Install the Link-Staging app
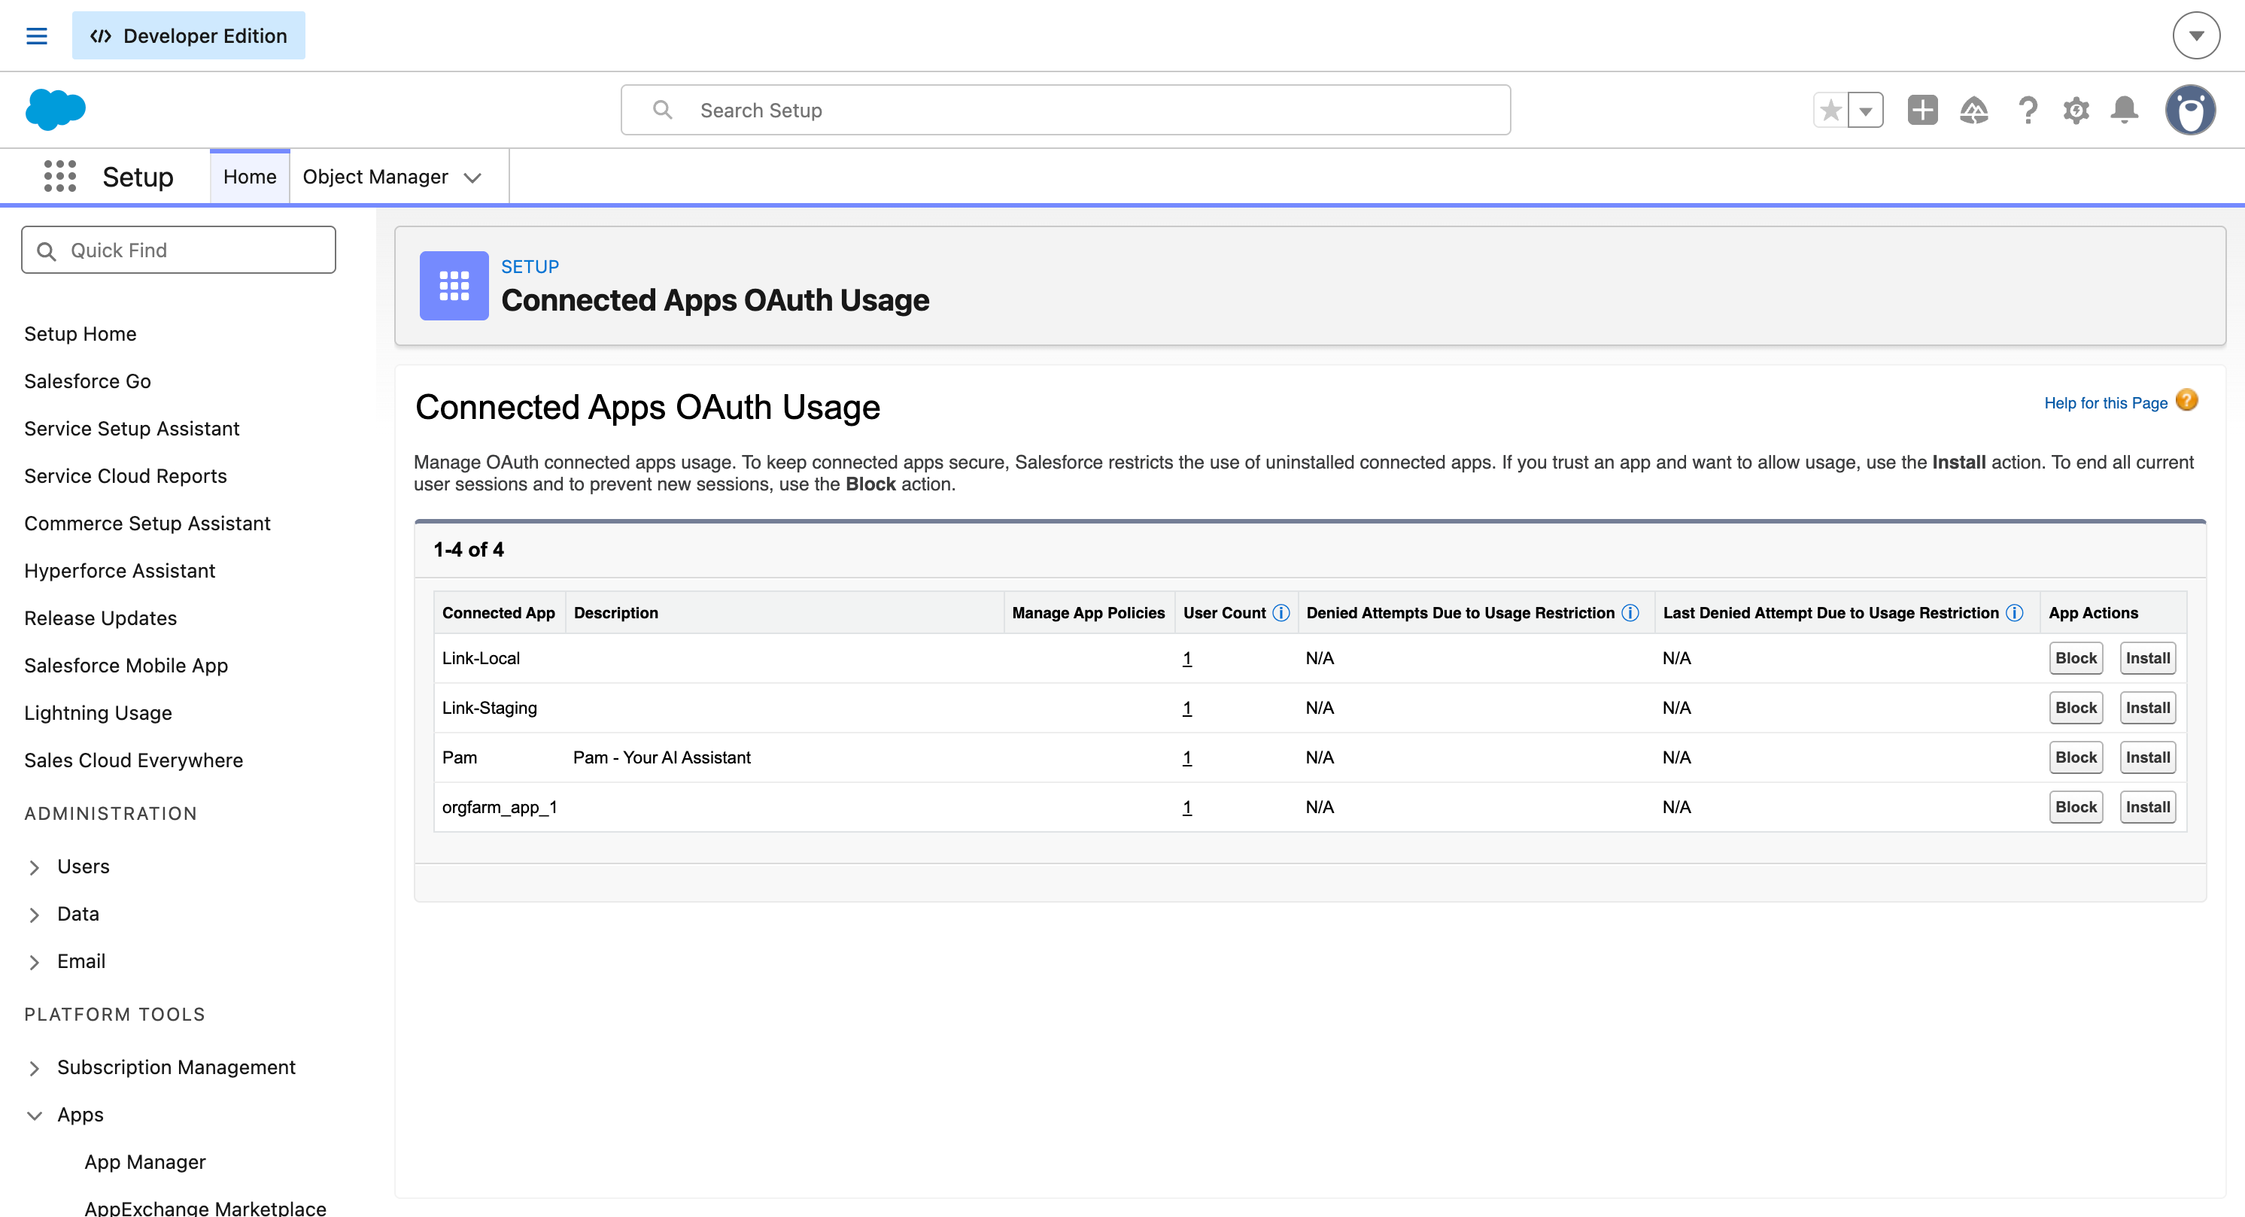This screenshot has width=2245, height=1217. click(x=2147, y=709)
